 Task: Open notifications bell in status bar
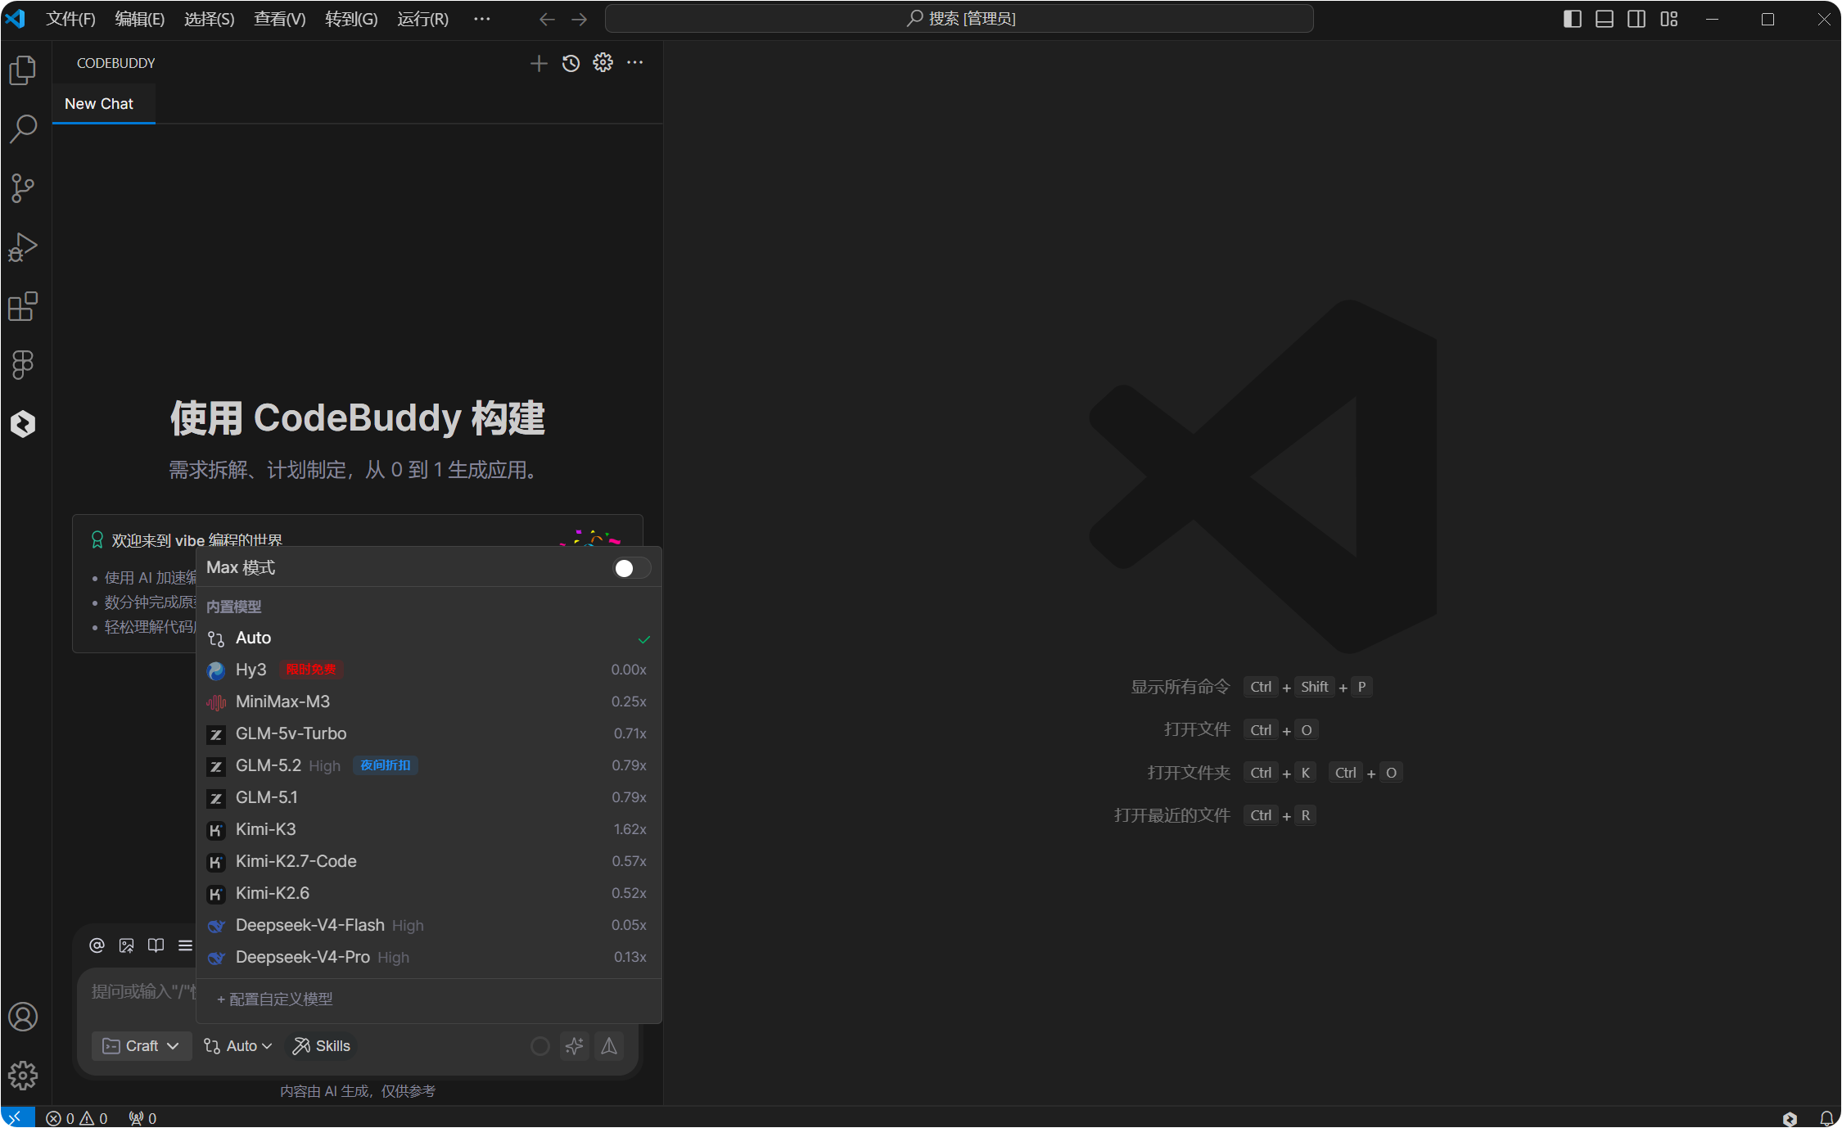pos(1826,1118)
